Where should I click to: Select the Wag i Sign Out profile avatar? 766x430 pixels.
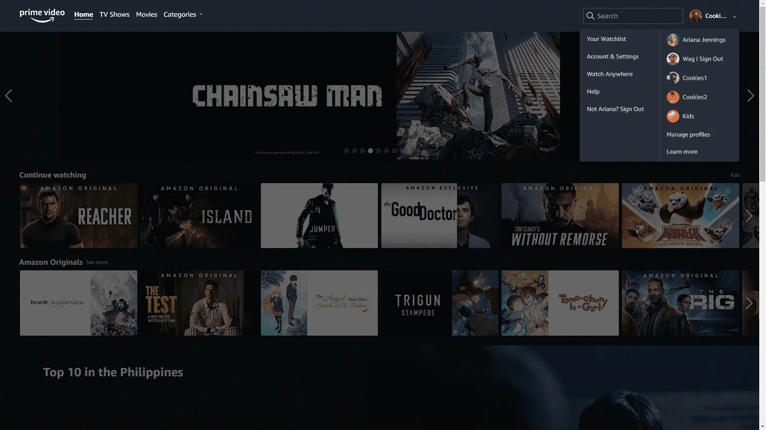(x=673, y=59)
